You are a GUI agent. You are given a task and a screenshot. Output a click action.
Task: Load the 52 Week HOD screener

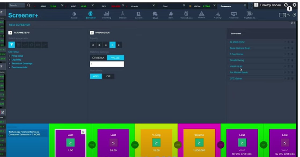pyautogui.click(x=237, y=42)
